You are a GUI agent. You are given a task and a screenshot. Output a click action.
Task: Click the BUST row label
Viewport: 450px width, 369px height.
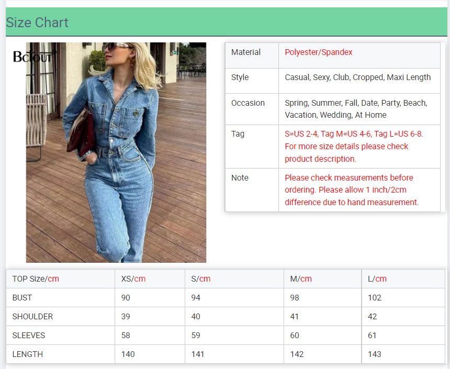click(22, 298)
